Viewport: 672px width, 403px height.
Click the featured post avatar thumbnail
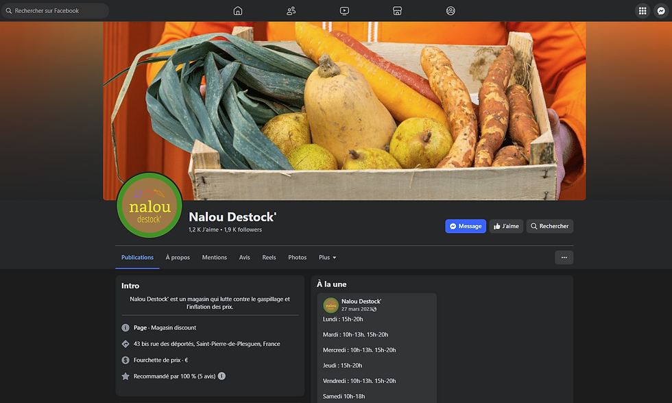click(331, 306)
